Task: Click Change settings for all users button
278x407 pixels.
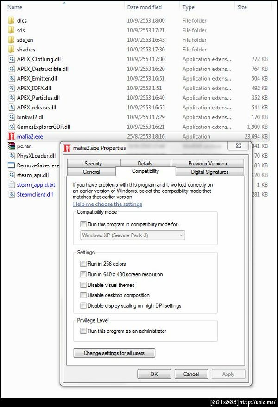Action: point(114,353)
